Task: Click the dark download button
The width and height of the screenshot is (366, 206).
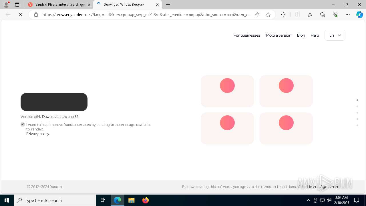Action: pyautogui.click(x=54, y=102)
